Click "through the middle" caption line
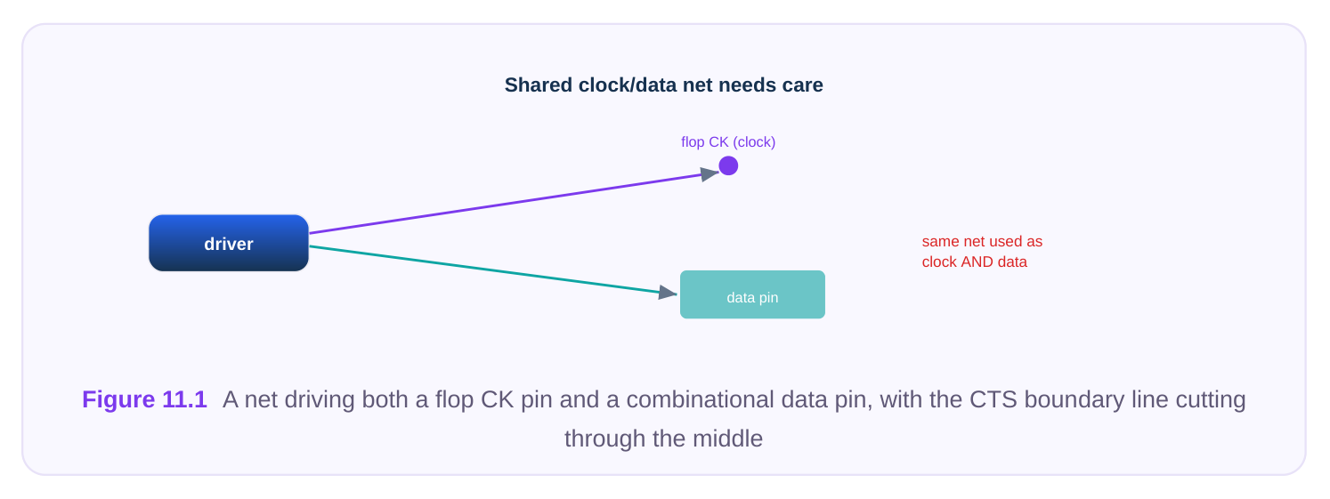This screenshot has width=1330, height=499. [664, 439]
